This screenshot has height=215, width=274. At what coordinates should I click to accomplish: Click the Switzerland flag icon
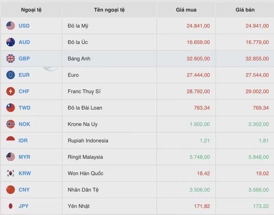pyautogui.click(x=11, y=91)
